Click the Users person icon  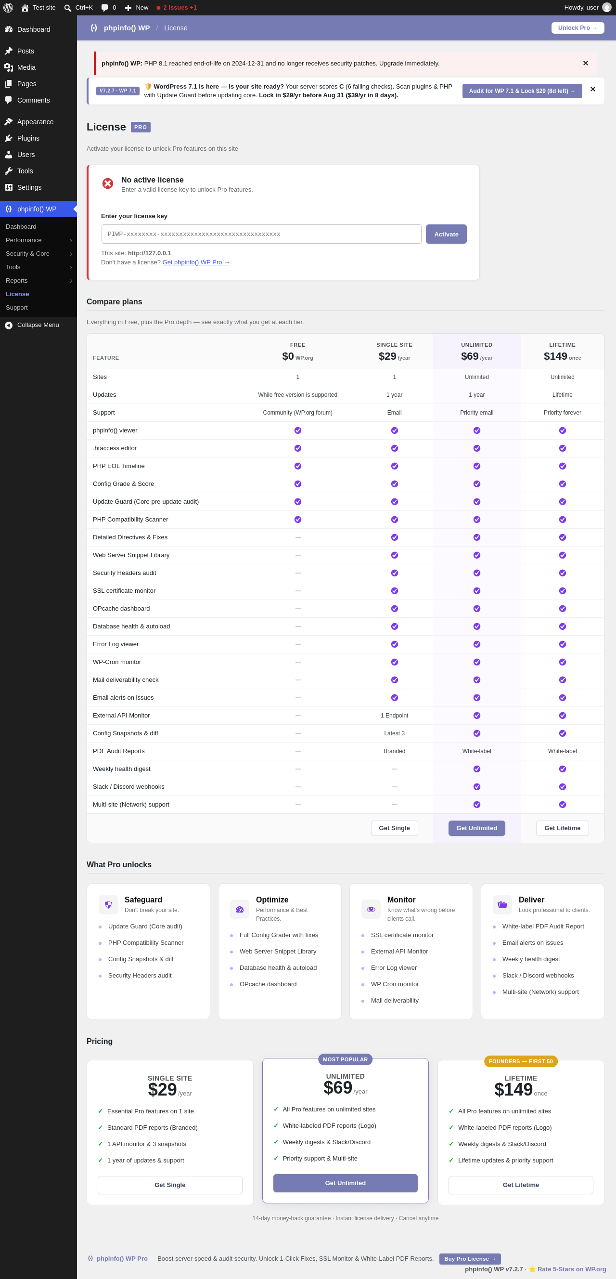coord(9,155)
